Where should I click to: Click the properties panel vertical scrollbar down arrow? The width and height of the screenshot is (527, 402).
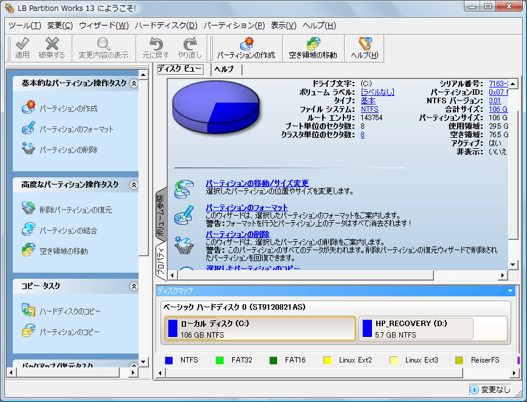[513, 265]
